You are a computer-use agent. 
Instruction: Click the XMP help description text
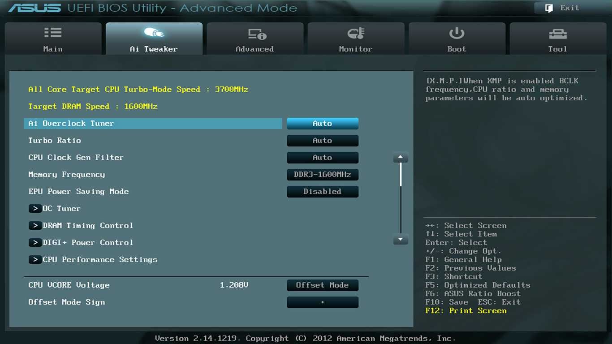click(x=506, y=89)
